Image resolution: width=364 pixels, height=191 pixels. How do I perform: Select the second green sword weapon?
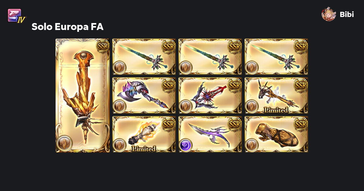tap(210, 57)
